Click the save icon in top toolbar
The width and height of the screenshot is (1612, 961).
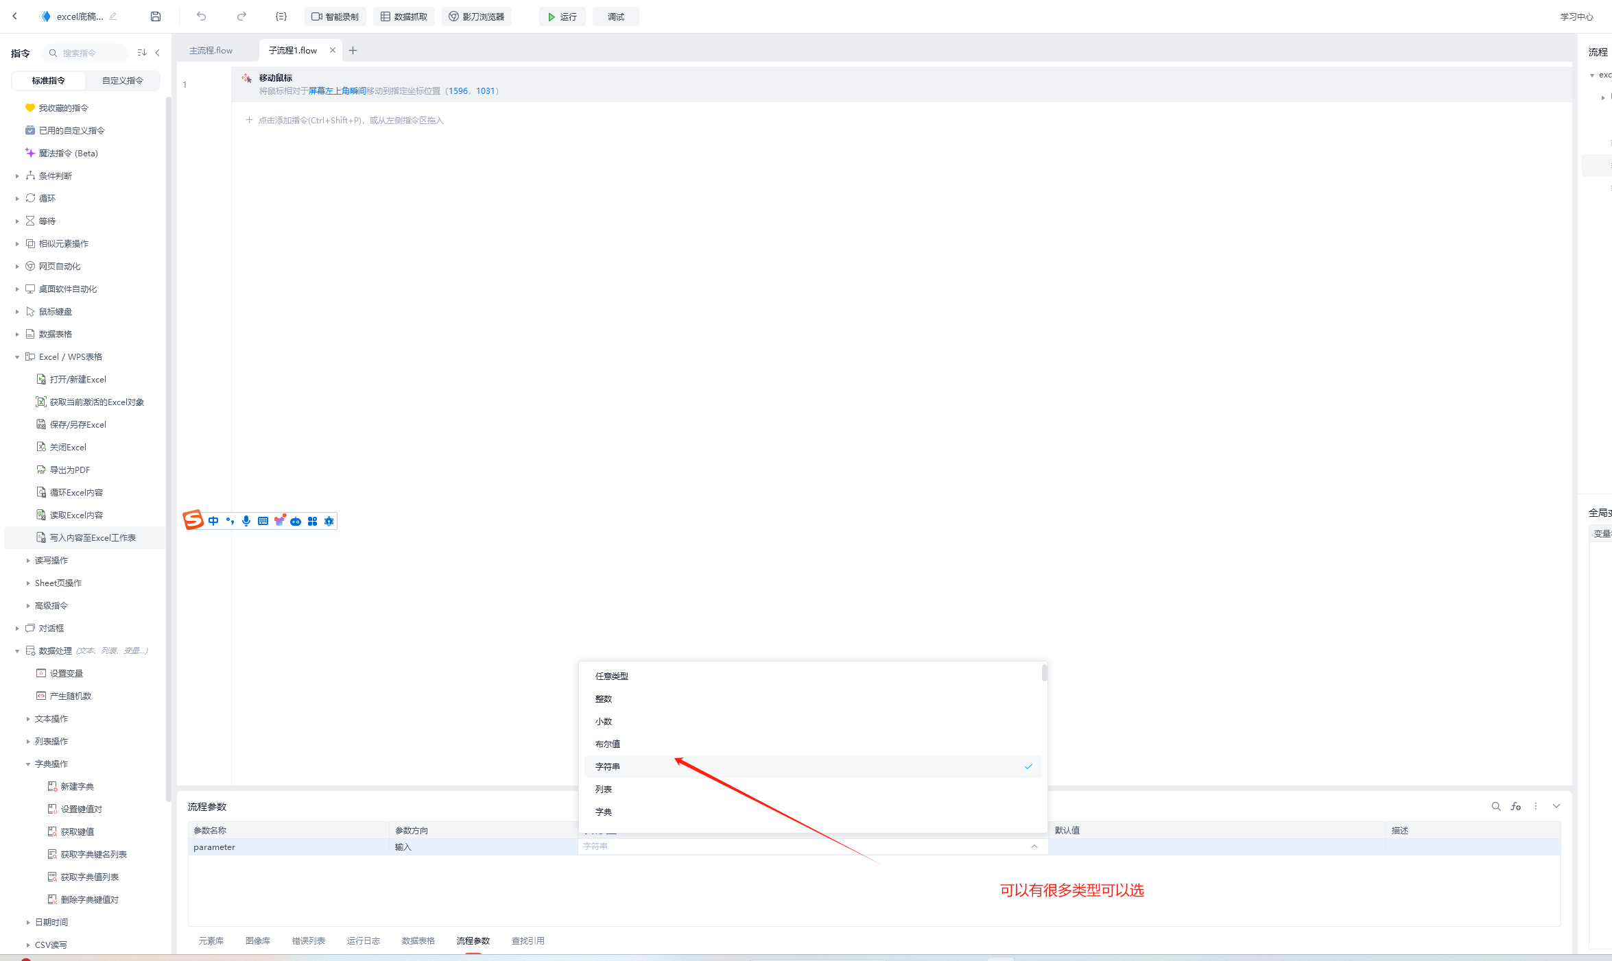click(156, 16)
